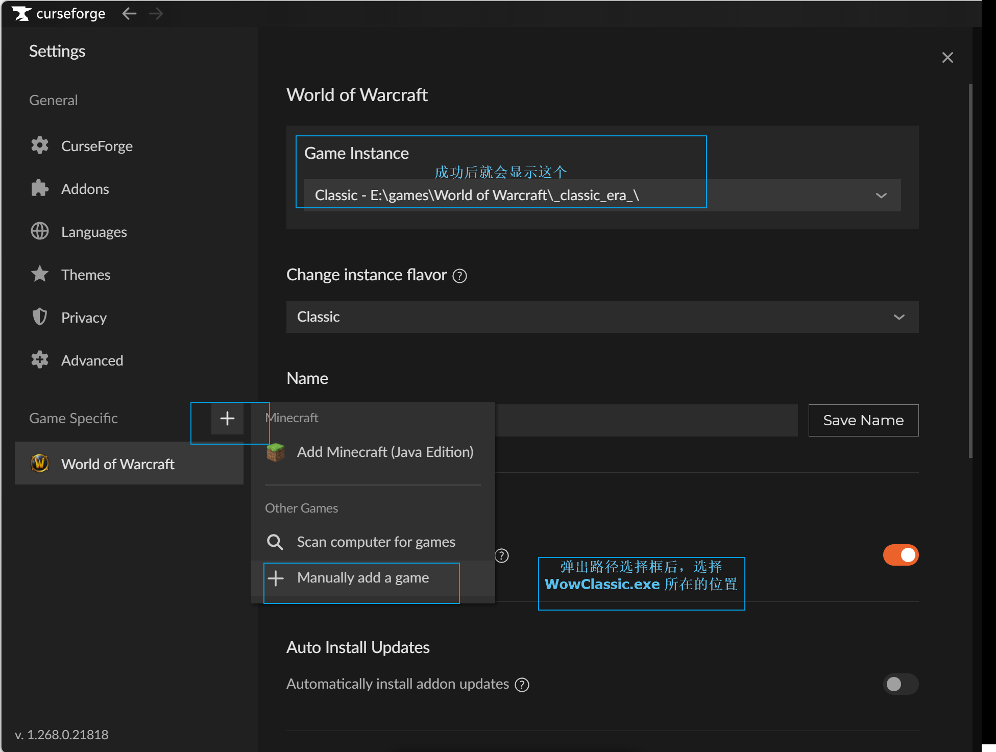
Task: Click the CurseForge gear icon in sidebar
Action: (x=40, y=145)
